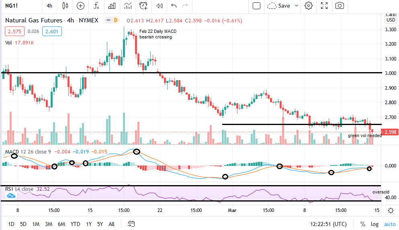This screenshot has width=399, height=230.
Task: Click the Vol 17.891K indicator label
Action: pyautogui.click(x=20, y=42)
